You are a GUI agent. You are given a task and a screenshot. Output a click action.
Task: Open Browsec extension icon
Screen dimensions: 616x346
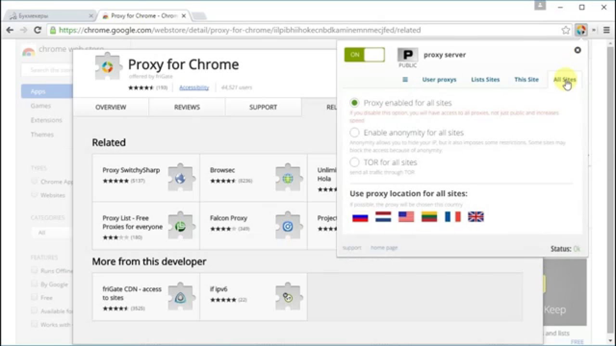tap(288, 178)
